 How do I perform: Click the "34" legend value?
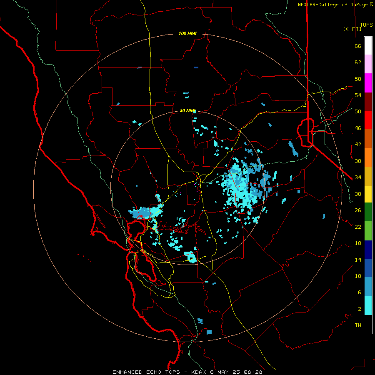click(358, 177)
